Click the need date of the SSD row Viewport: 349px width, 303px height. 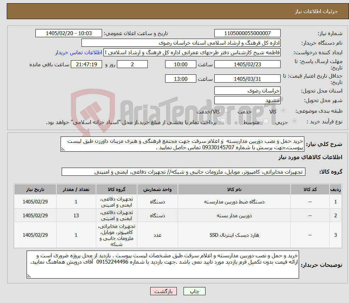[x=35, y=235]
